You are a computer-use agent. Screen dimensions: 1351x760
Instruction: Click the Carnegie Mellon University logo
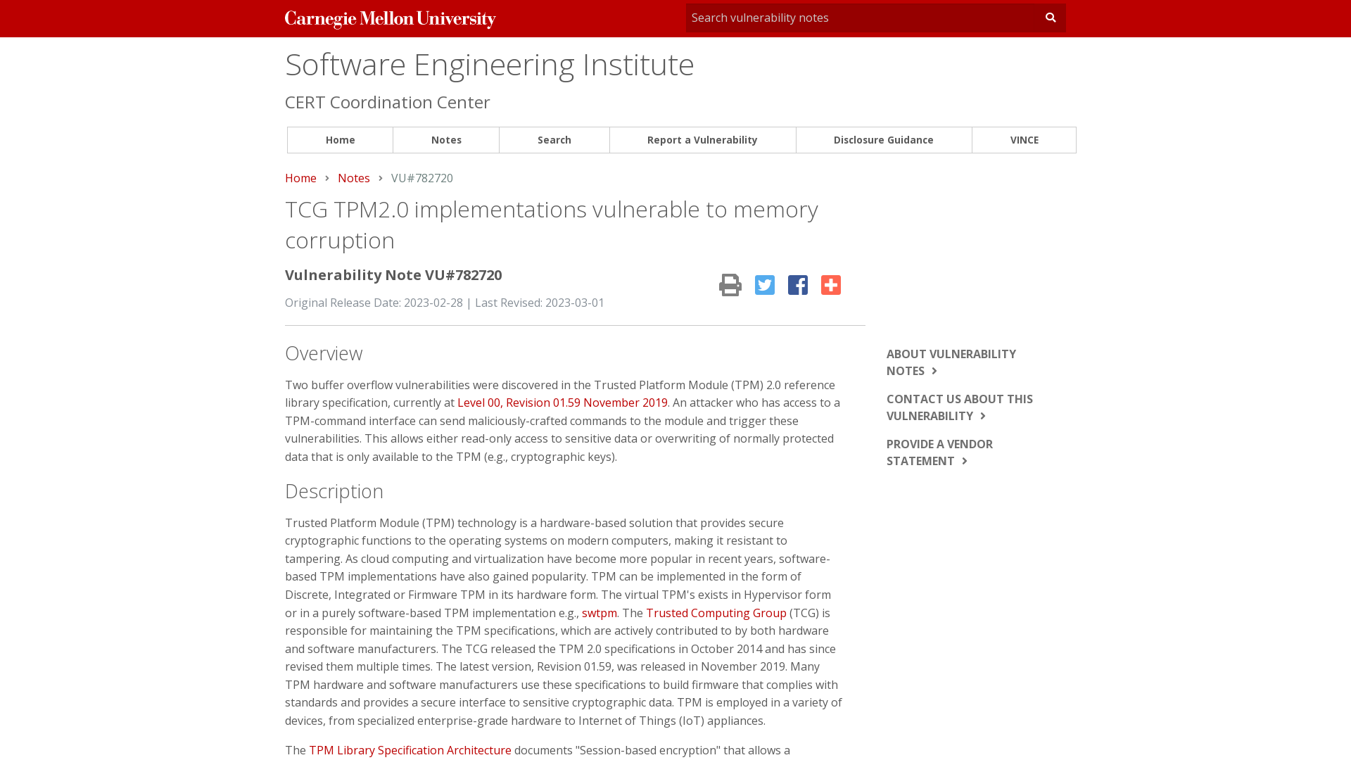coord(391,19)
